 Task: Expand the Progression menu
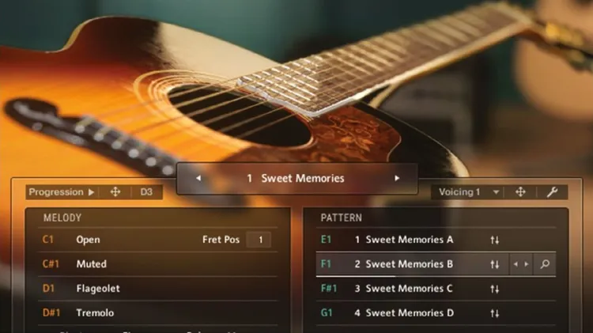(62, 192)
